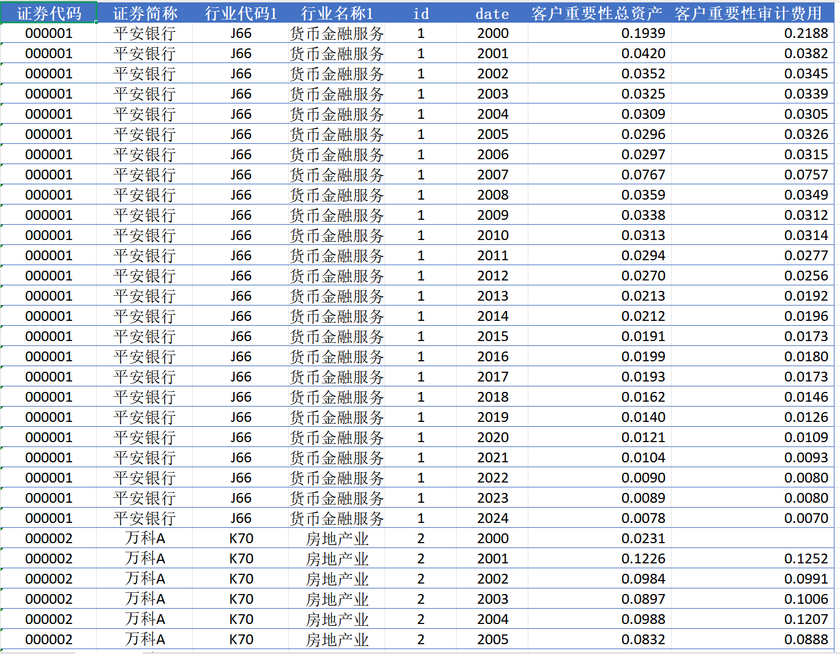Click total assets value 0.0231
The image size is (840, 654).
[x=599, y=538]
